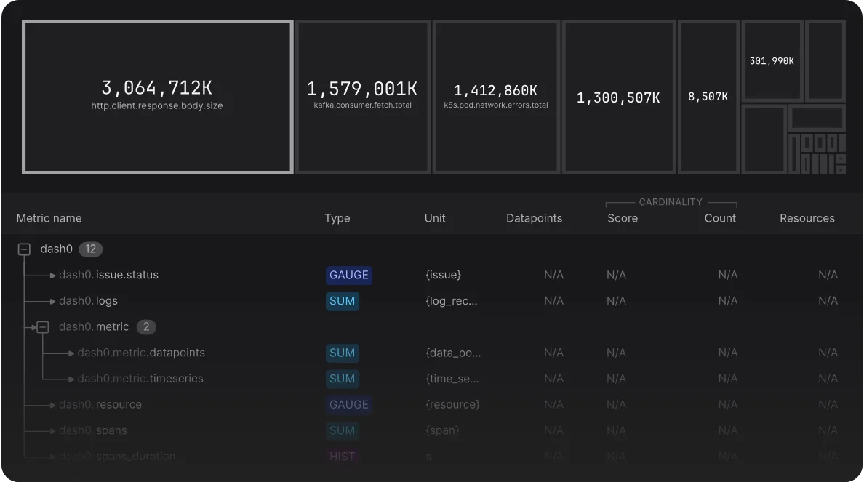This screenshot has height=482, width=864.
Task: Click the {data_po... unit cell
Action: coord(453,353)
